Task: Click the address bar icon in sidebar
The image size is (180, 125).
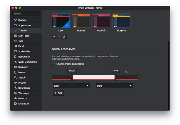Action: point(15,51)
